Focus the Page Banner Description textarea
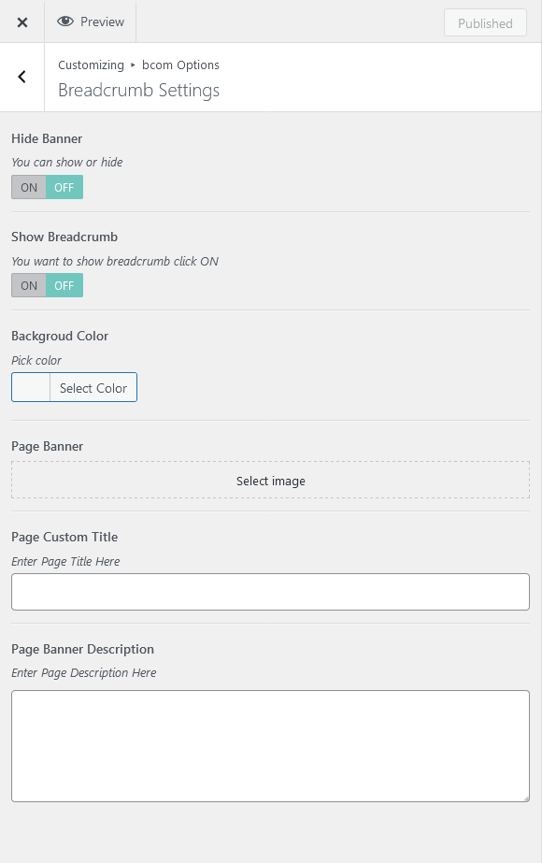The width and height of the screenshot is (542, 863). point(270,746)
